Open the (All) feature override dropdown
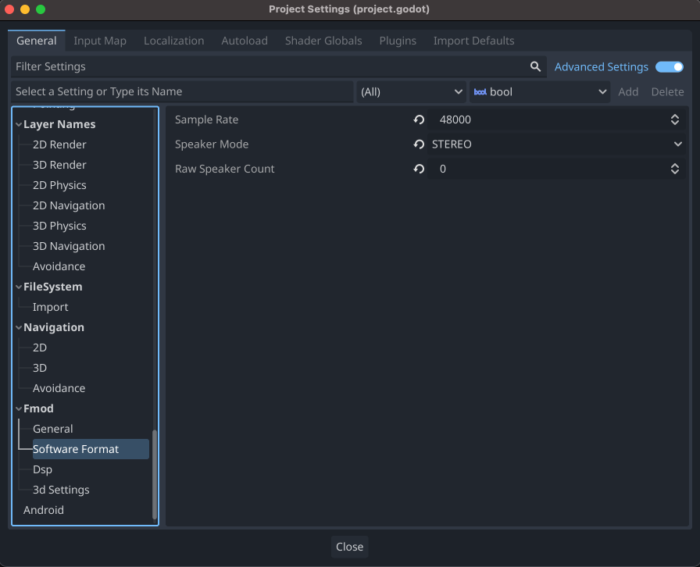This screenshot has width=700, height=567. [411, 92]
